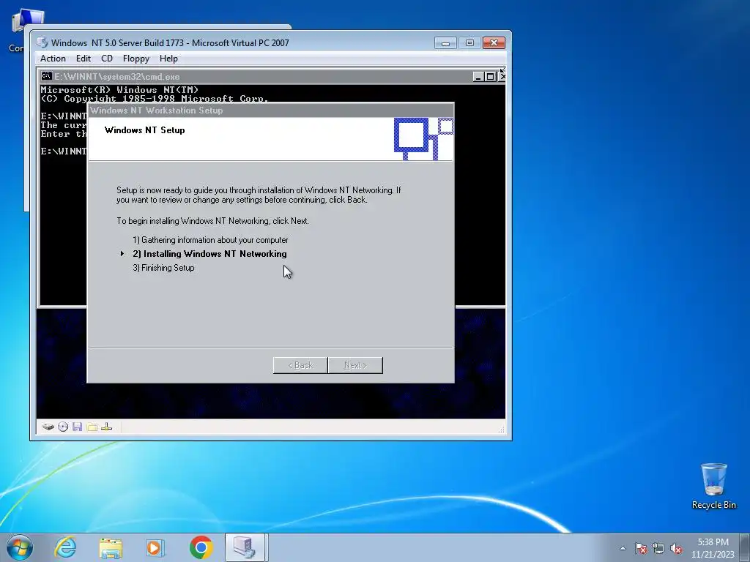750x562 pixels.
Task: Click the 'Windows NT Setup' heading
Action: 144,130
